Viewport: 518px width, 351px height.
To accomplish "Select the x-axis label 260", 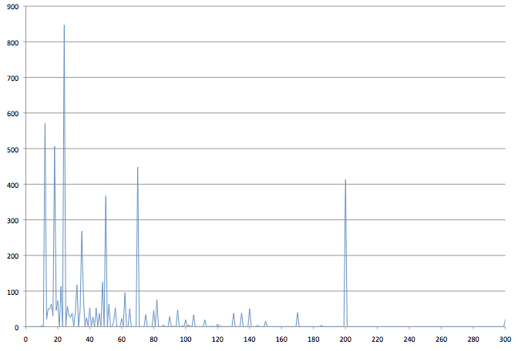I will (442, 339).
